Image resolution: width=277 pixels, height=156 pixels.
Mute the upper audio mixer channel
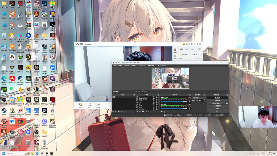186,101
